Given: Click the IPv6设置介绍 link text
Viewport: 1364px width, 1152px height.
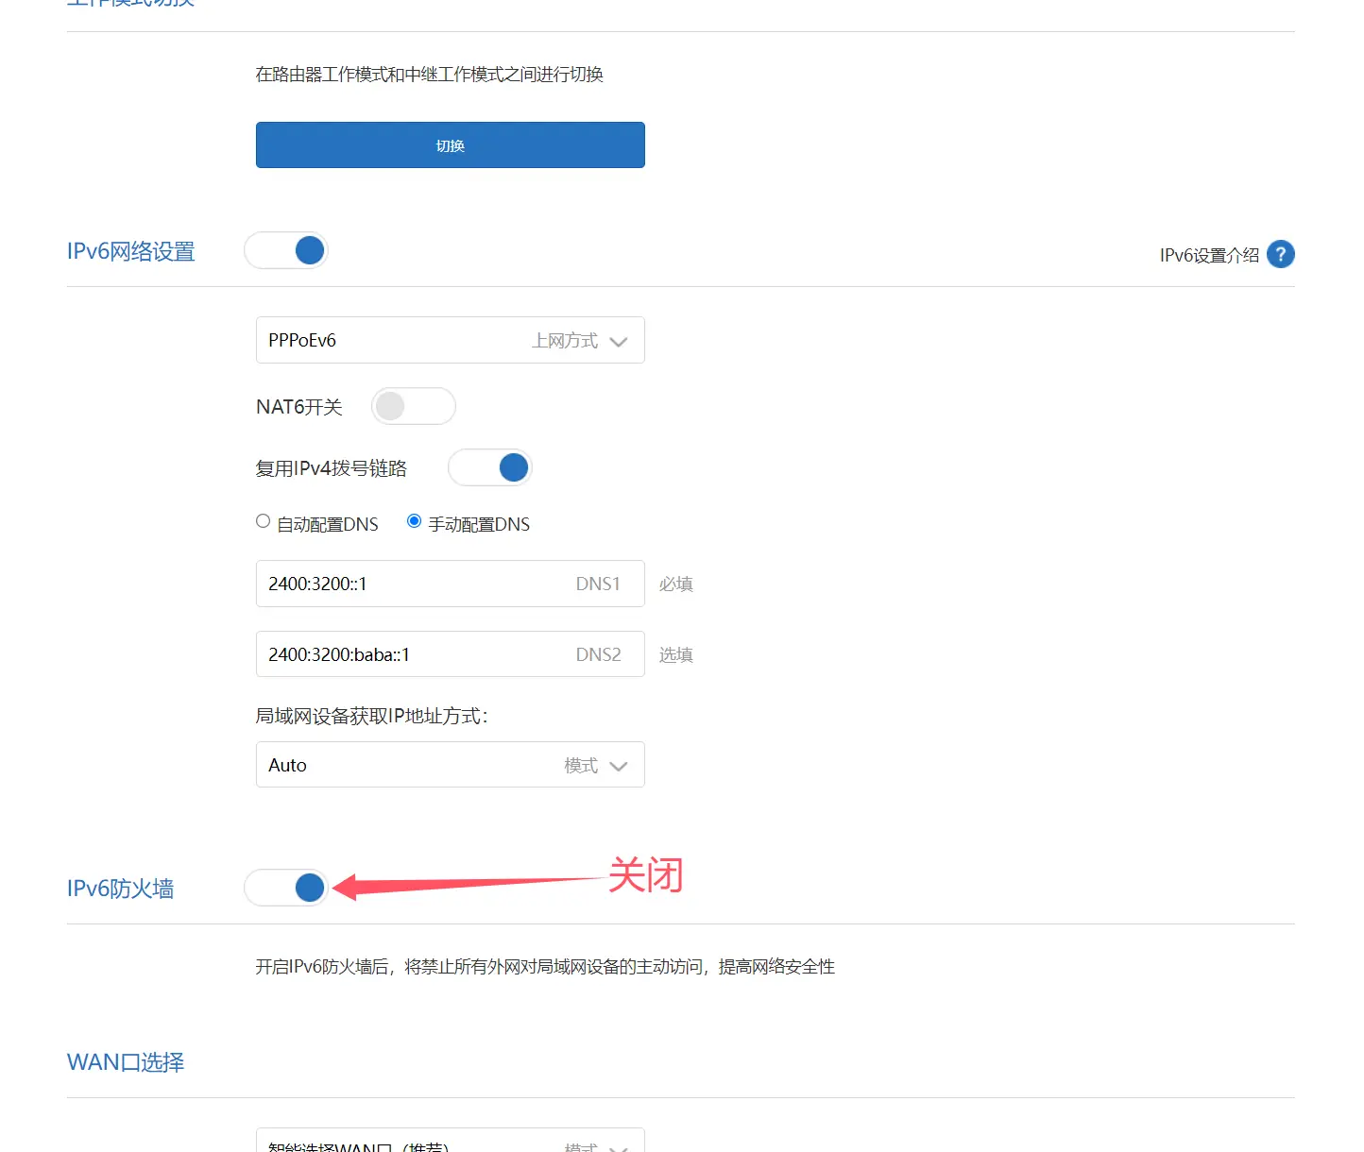Looking at the screenshot, I should coord(1208,255).
